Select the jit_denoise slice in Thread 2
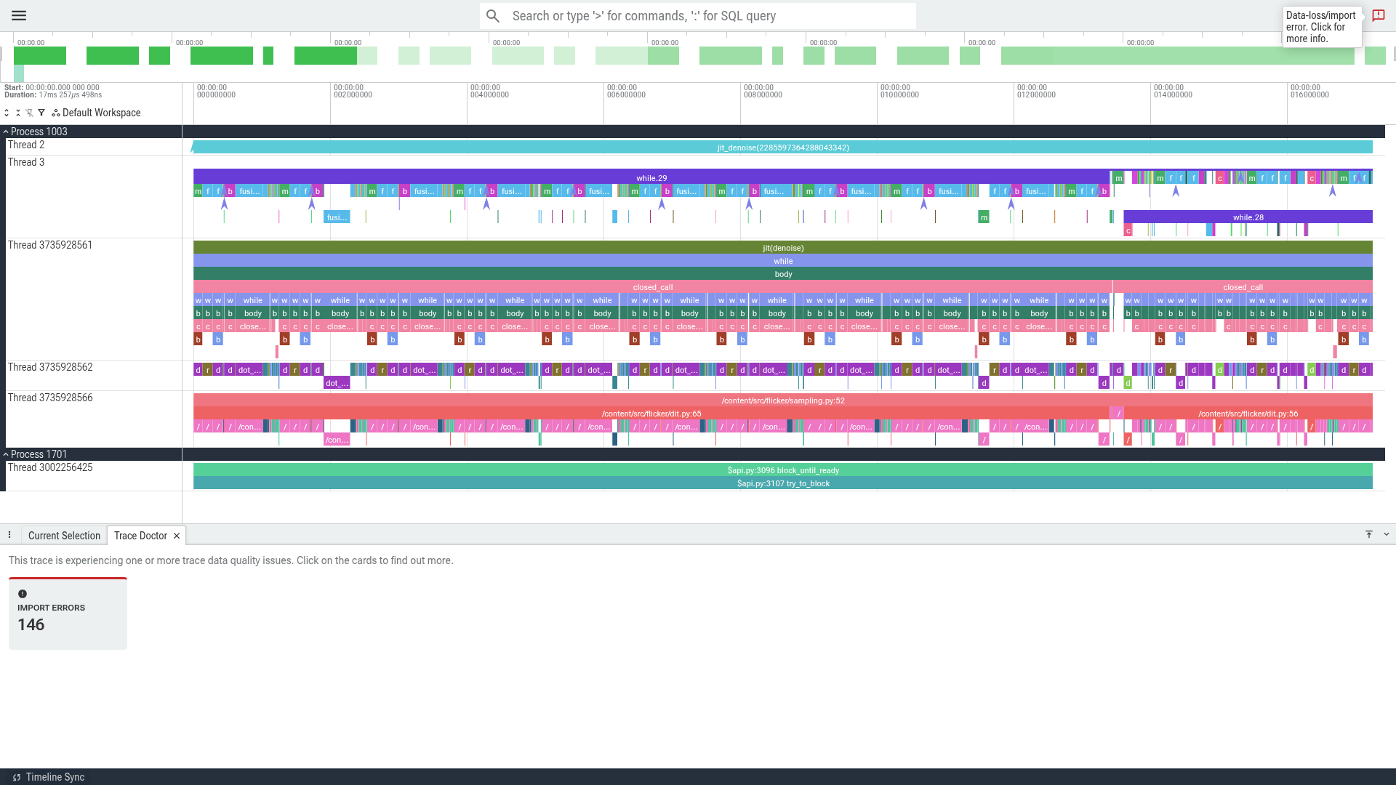Screen dimensions: 1396x785 pos(782,148)
